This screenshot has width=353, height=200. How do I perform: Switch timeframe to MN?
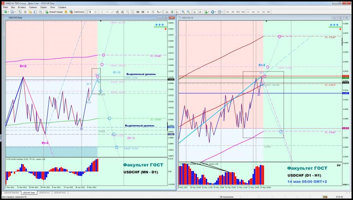[268, 12]
